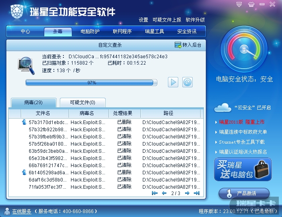This screenshot has width=282, height=217.
Task: Click the magnifier scanning monitor icon
Action: point(26,66)
